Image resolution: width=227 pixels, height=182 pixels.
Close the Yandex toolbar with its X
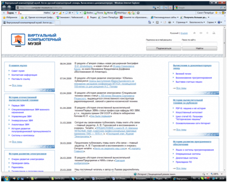coord(4,13)
